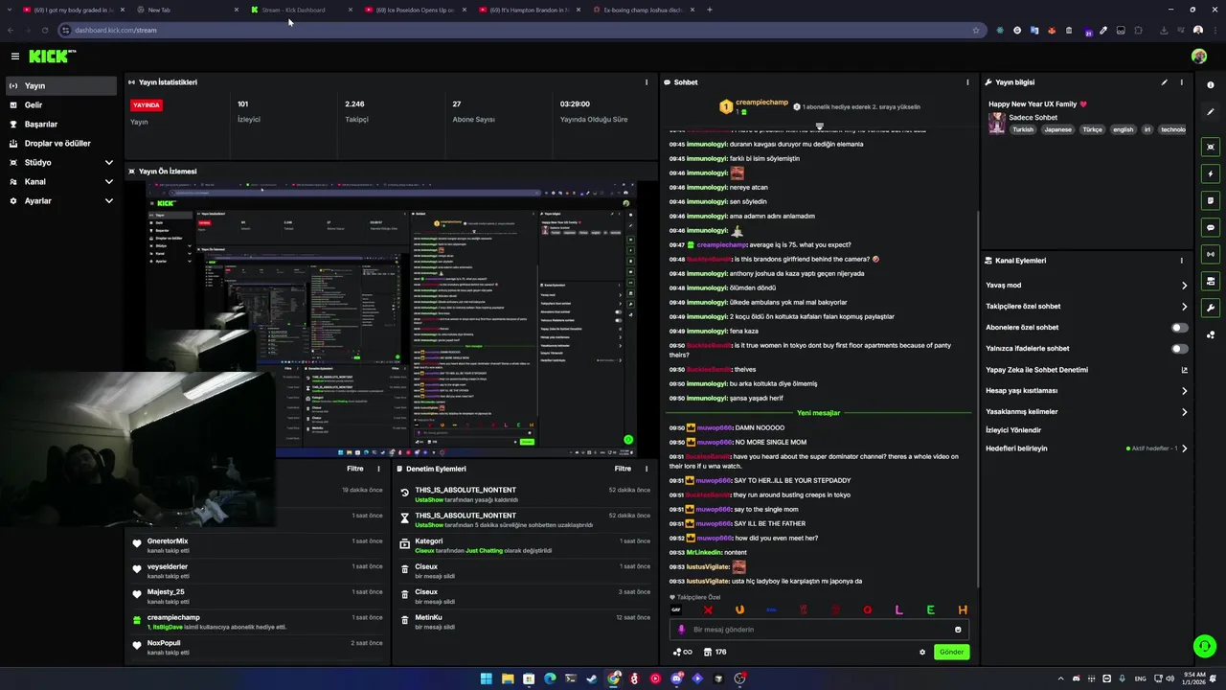
Task: Open the activity feed Filtre button
Action: 354,469
